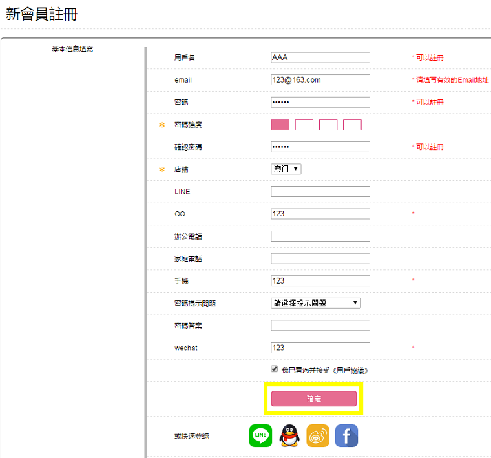Click the QQ penguin login icon

click(289, 436)
